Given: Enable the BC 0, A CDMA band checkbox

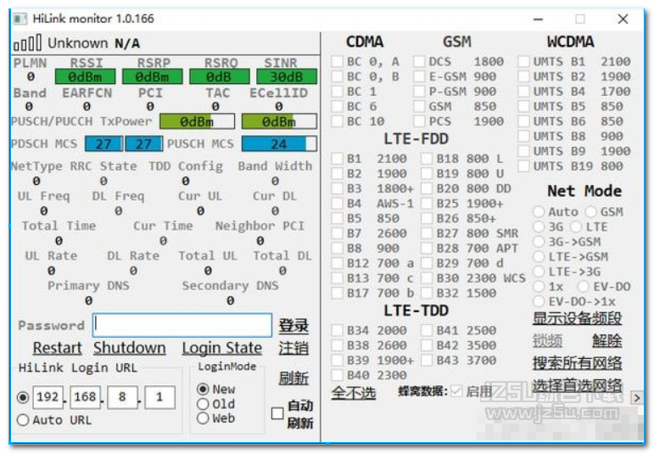Looking at the screenshot, I should click(337, 62).
